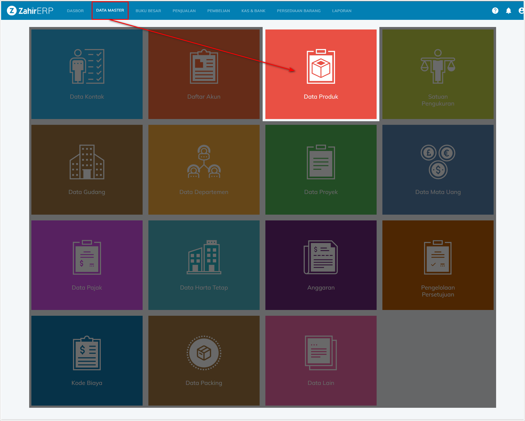The height and width of the screenshot is (421, 525).
Task: Click the ZahirERP logo
Action: tap(30, 11)
